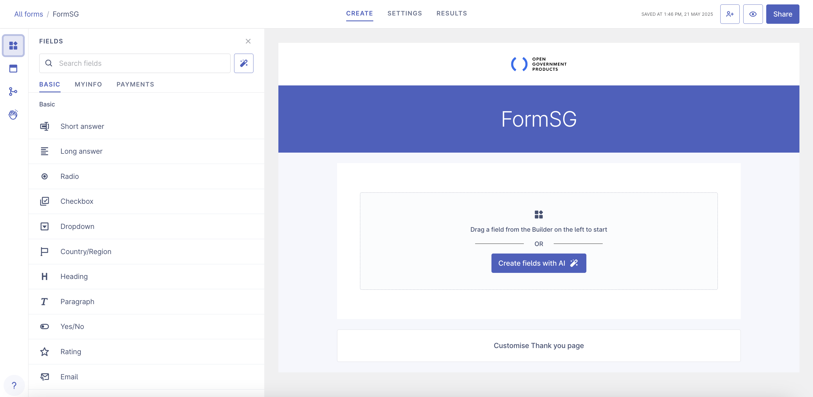Click the Share button

coord(782,14)
